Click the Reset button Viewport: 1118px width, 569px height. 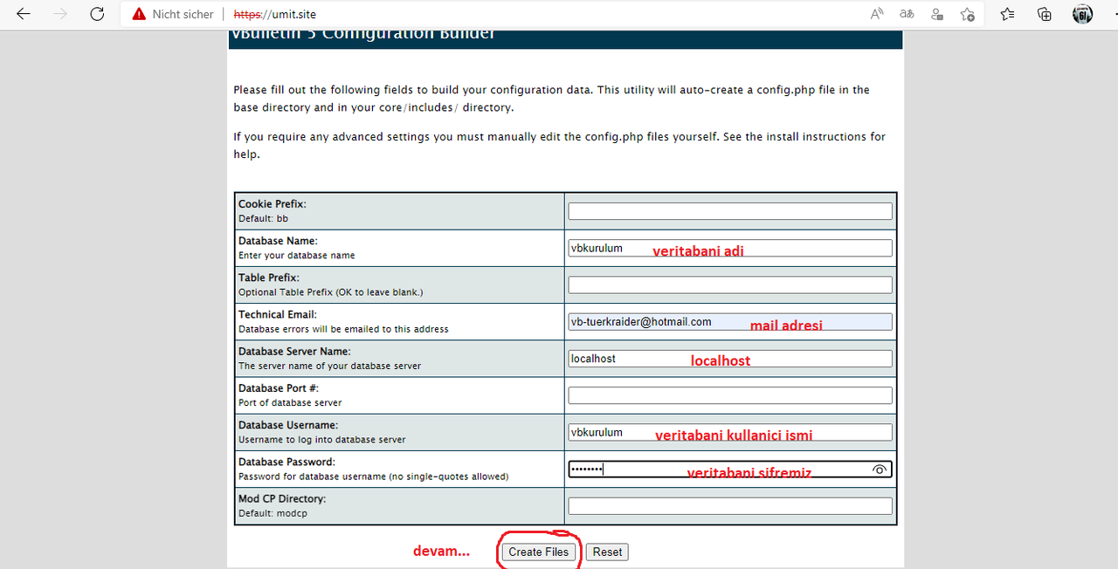(607, 552)
